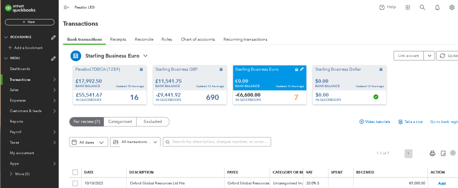458x188 pixels.
Task: Show the Categorised transactions
Action: coord(120,121)
